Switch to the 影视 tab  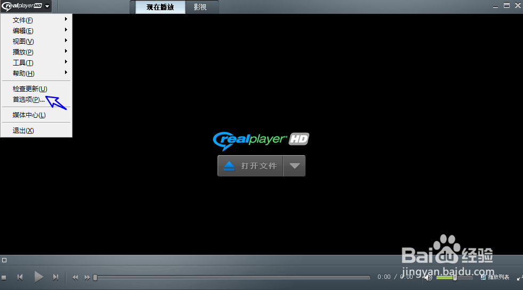click(x=202, y=7)
